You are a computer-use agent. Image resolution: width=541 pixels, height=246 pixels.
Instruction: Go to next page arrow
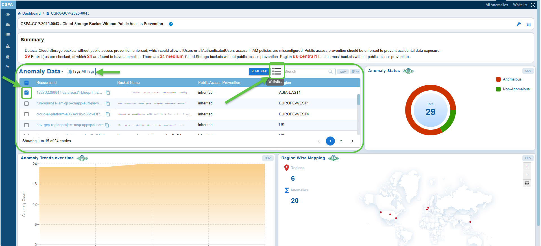[x=352, y=141]
